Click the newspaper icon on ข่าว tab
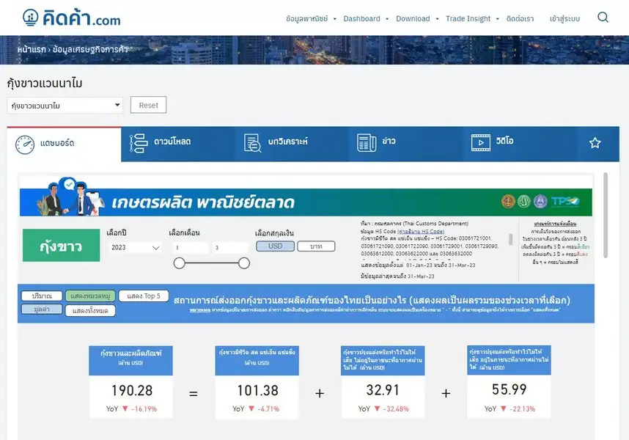The height and width of the screenshot is (440, 629). pos(367,143)
